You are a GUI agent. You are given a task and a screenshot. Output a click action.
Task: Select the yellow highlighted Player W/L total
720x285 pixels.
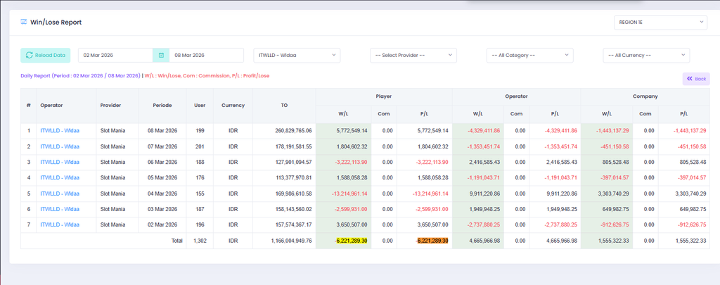[352, 241]
